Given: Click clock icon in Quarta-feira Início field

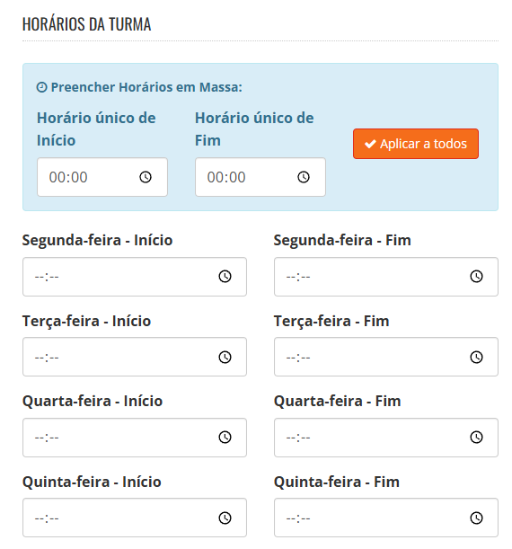Looking at the screenshot, I should (225, 438).
